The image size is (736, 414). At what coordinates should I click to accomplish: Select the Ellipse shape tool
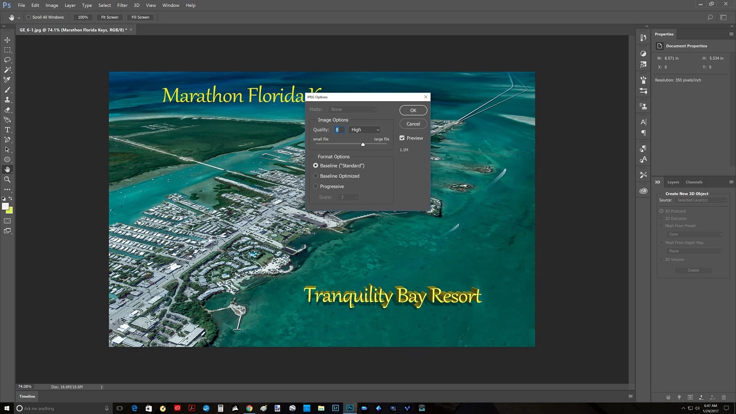coord(7,160)
